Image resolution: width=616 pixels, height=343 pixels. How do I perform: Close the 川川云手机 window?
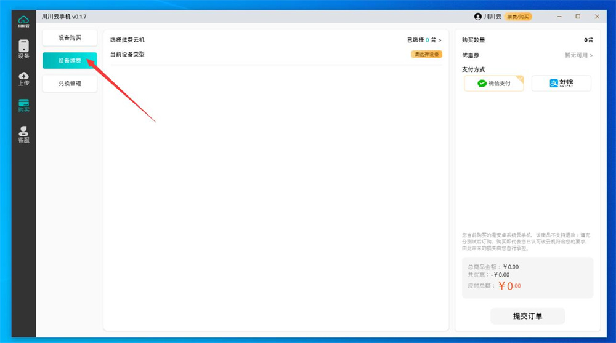coord(597,17)
